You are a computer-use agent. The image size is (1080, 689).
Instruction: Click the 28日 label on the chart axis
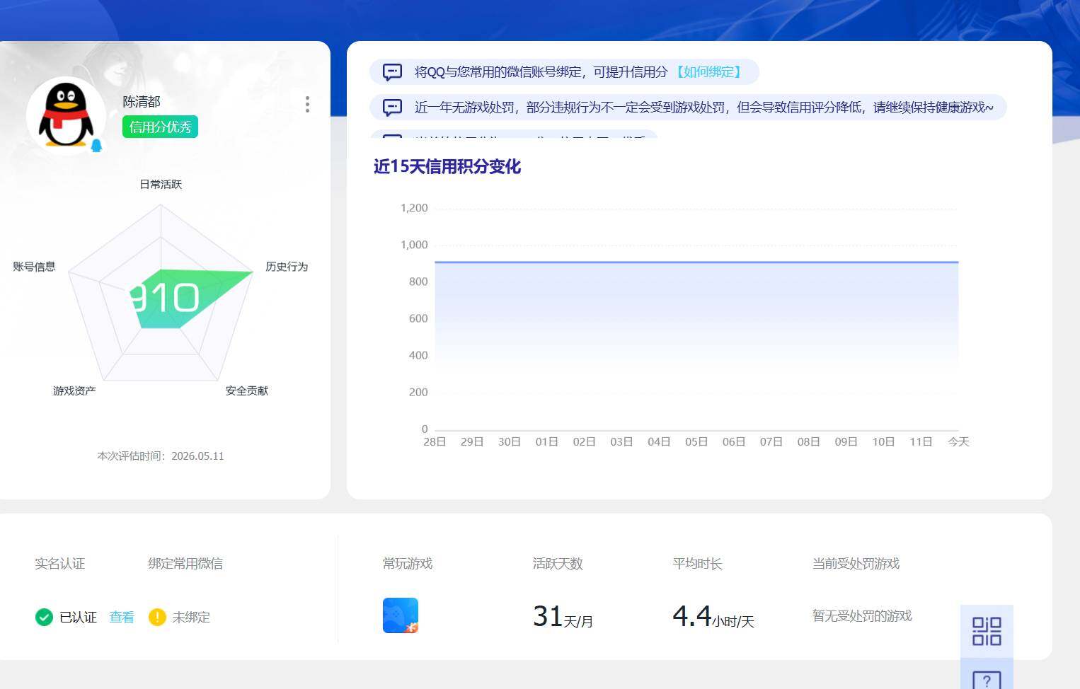pos(435,441)
